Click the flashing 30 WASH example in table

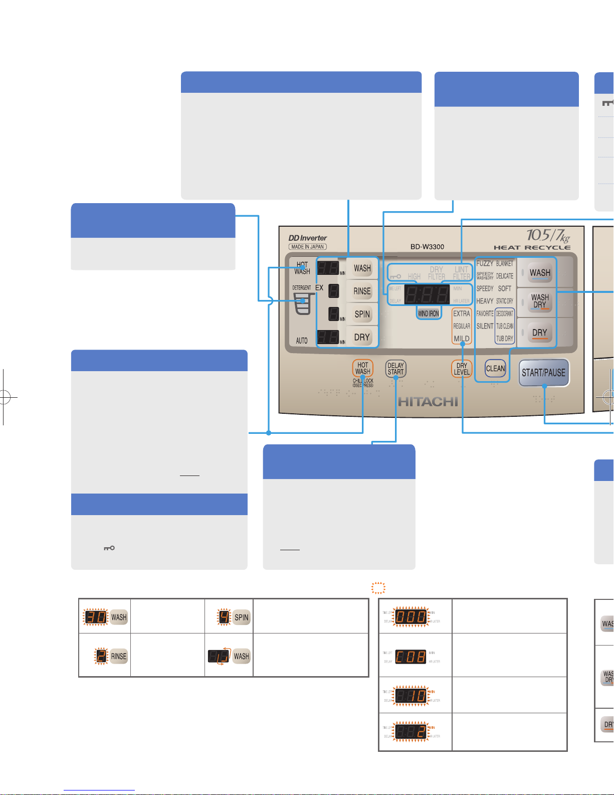pyautogui.click(x=105, y=617)
